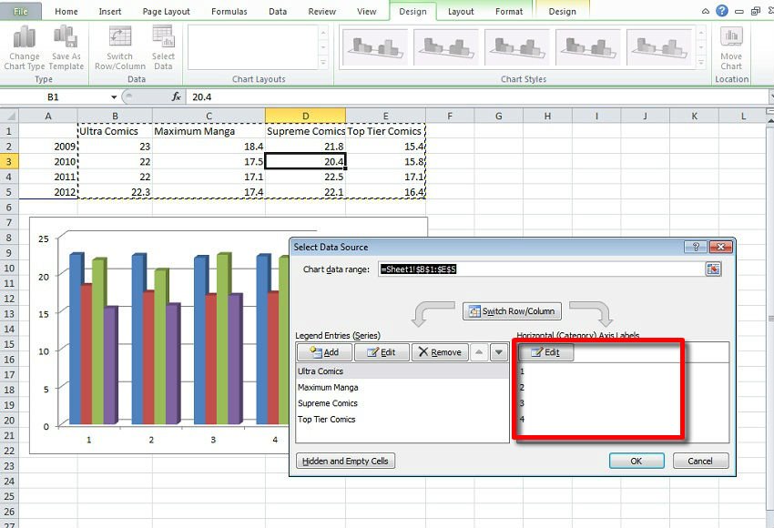774x528 pixels.
Task: Edit the Horizontal Axis Labels
Action: 546,352
